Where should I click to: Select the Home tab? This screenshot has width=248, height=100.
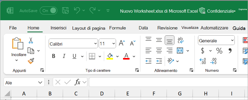33,28
